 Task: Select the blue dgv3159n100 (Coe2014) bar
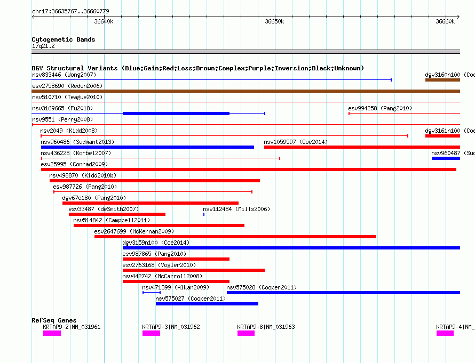click(291, 248)
